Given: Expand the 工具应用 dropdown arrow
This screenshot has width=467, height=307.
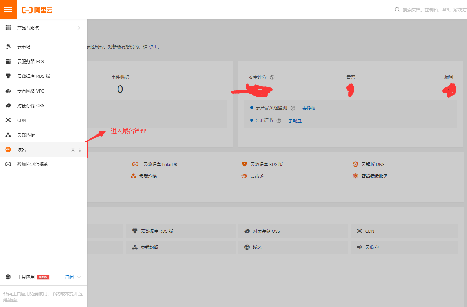Looking at the screenshot, I should [79, 277].
